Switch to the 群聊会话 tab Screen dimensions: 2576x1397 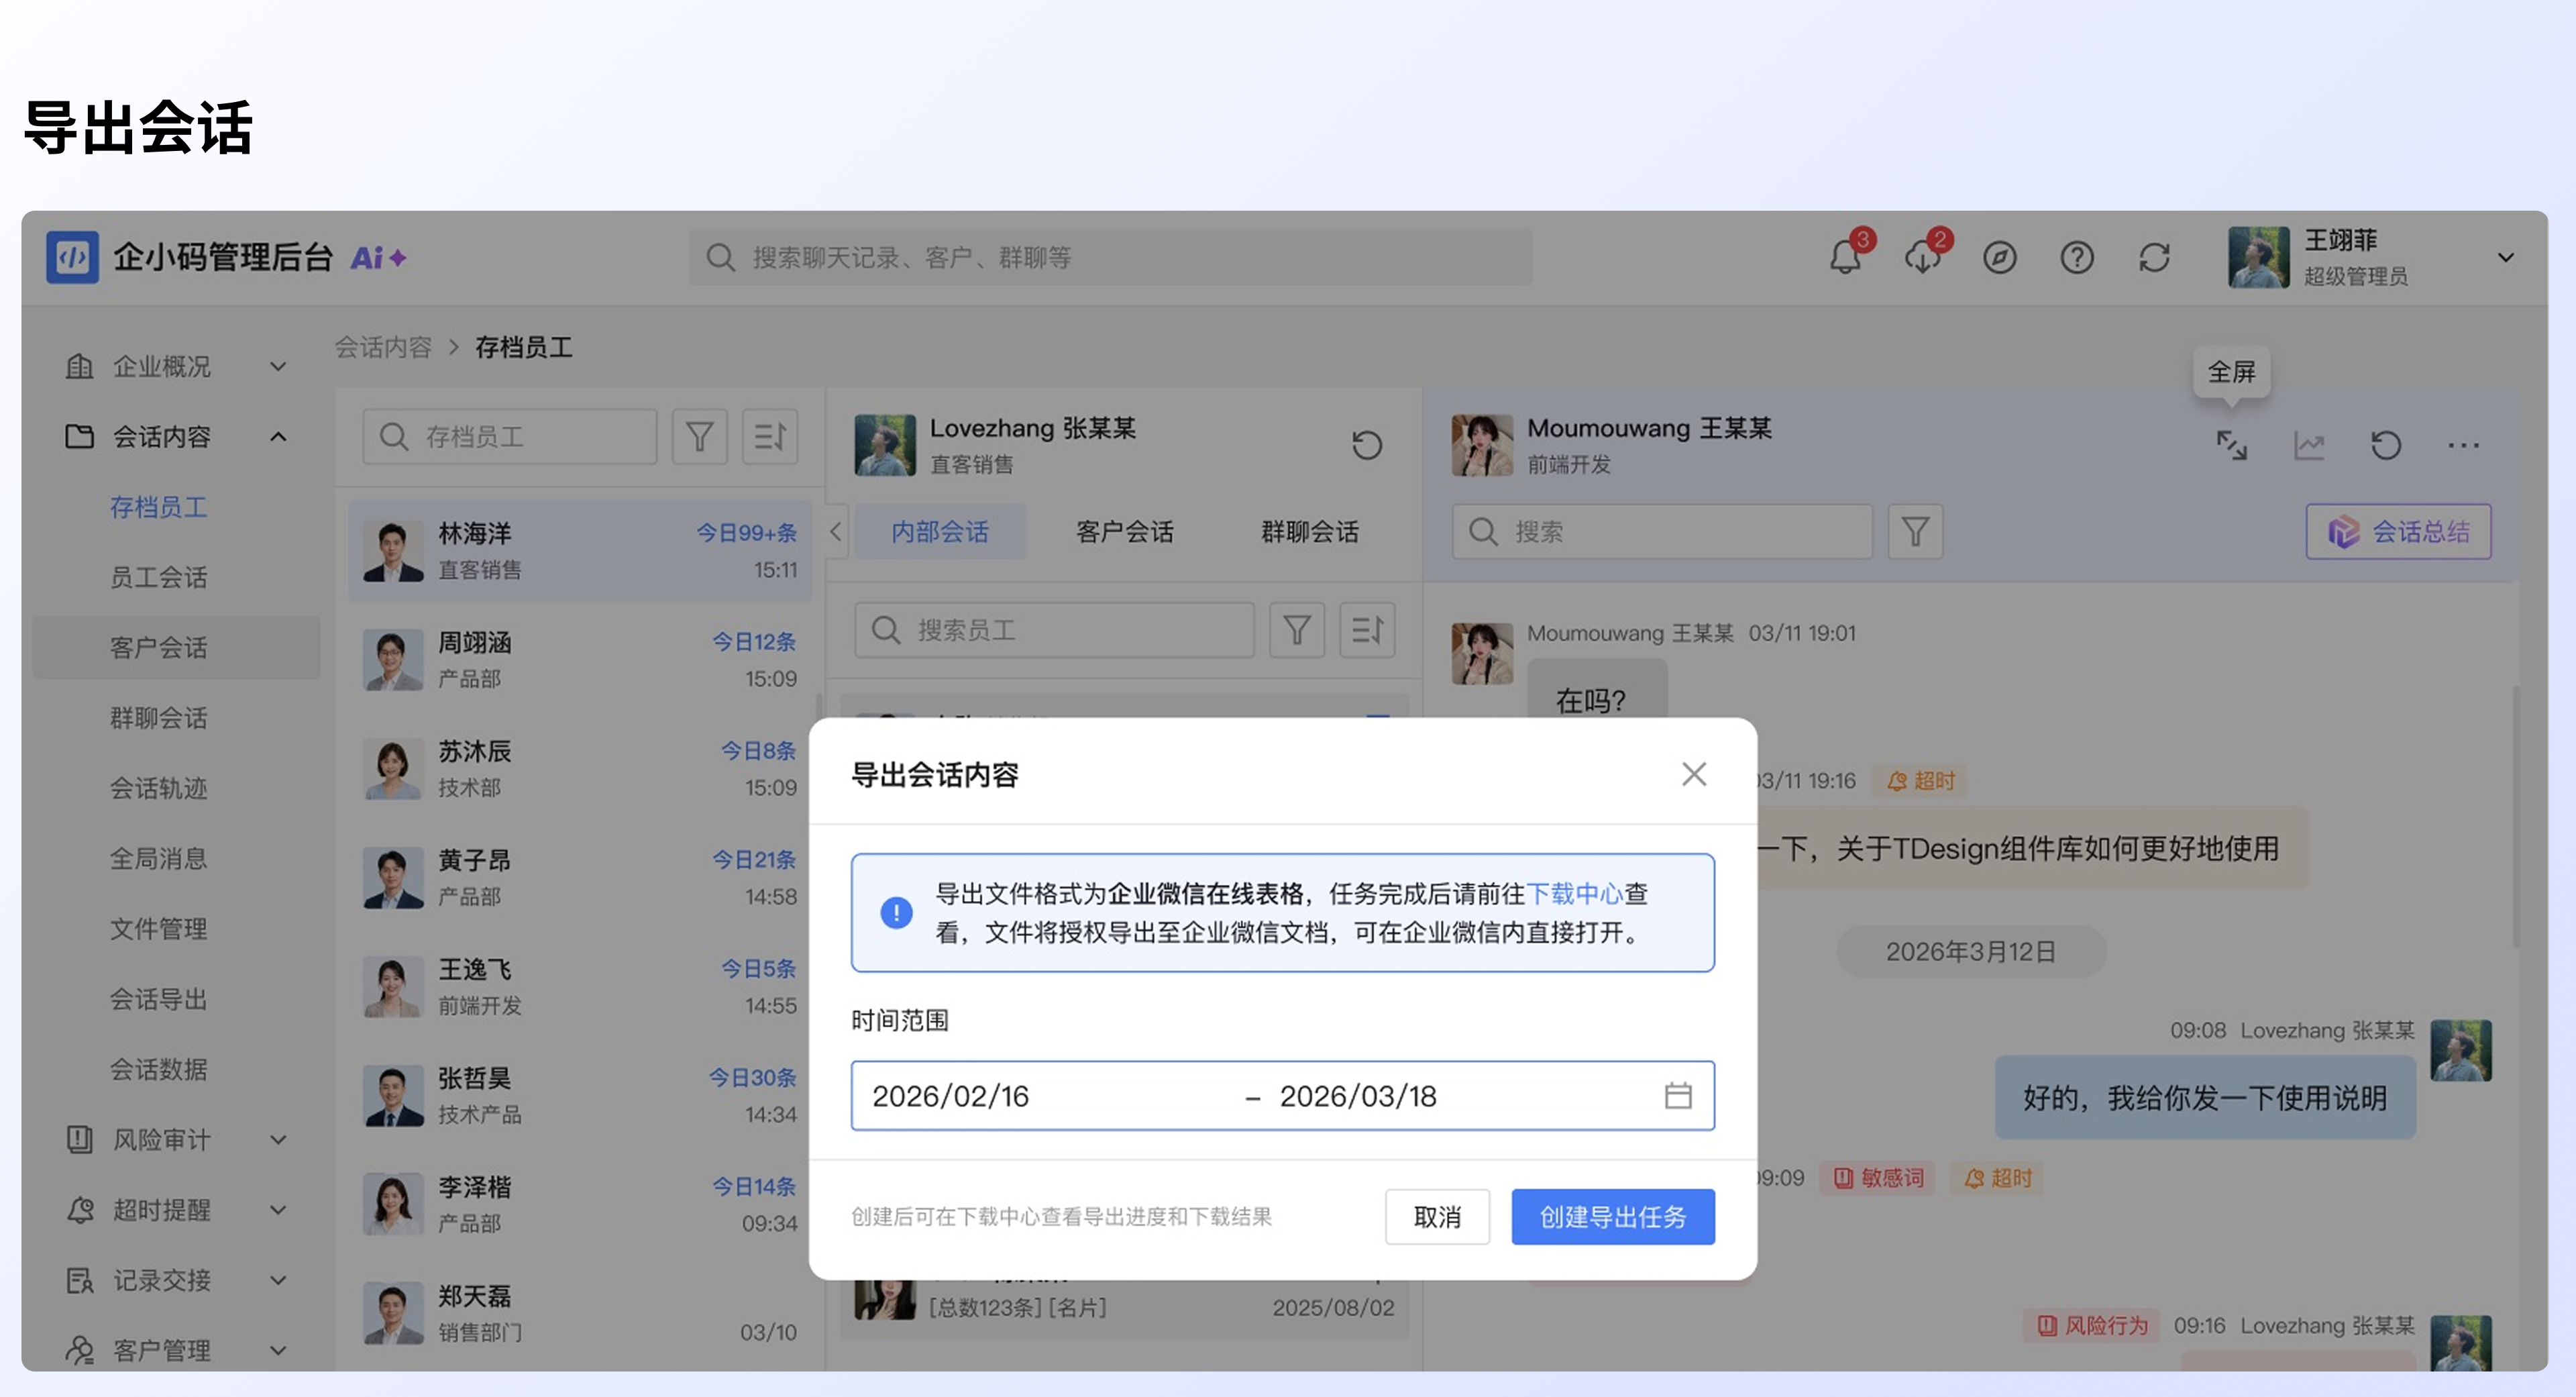[1310, 532]
